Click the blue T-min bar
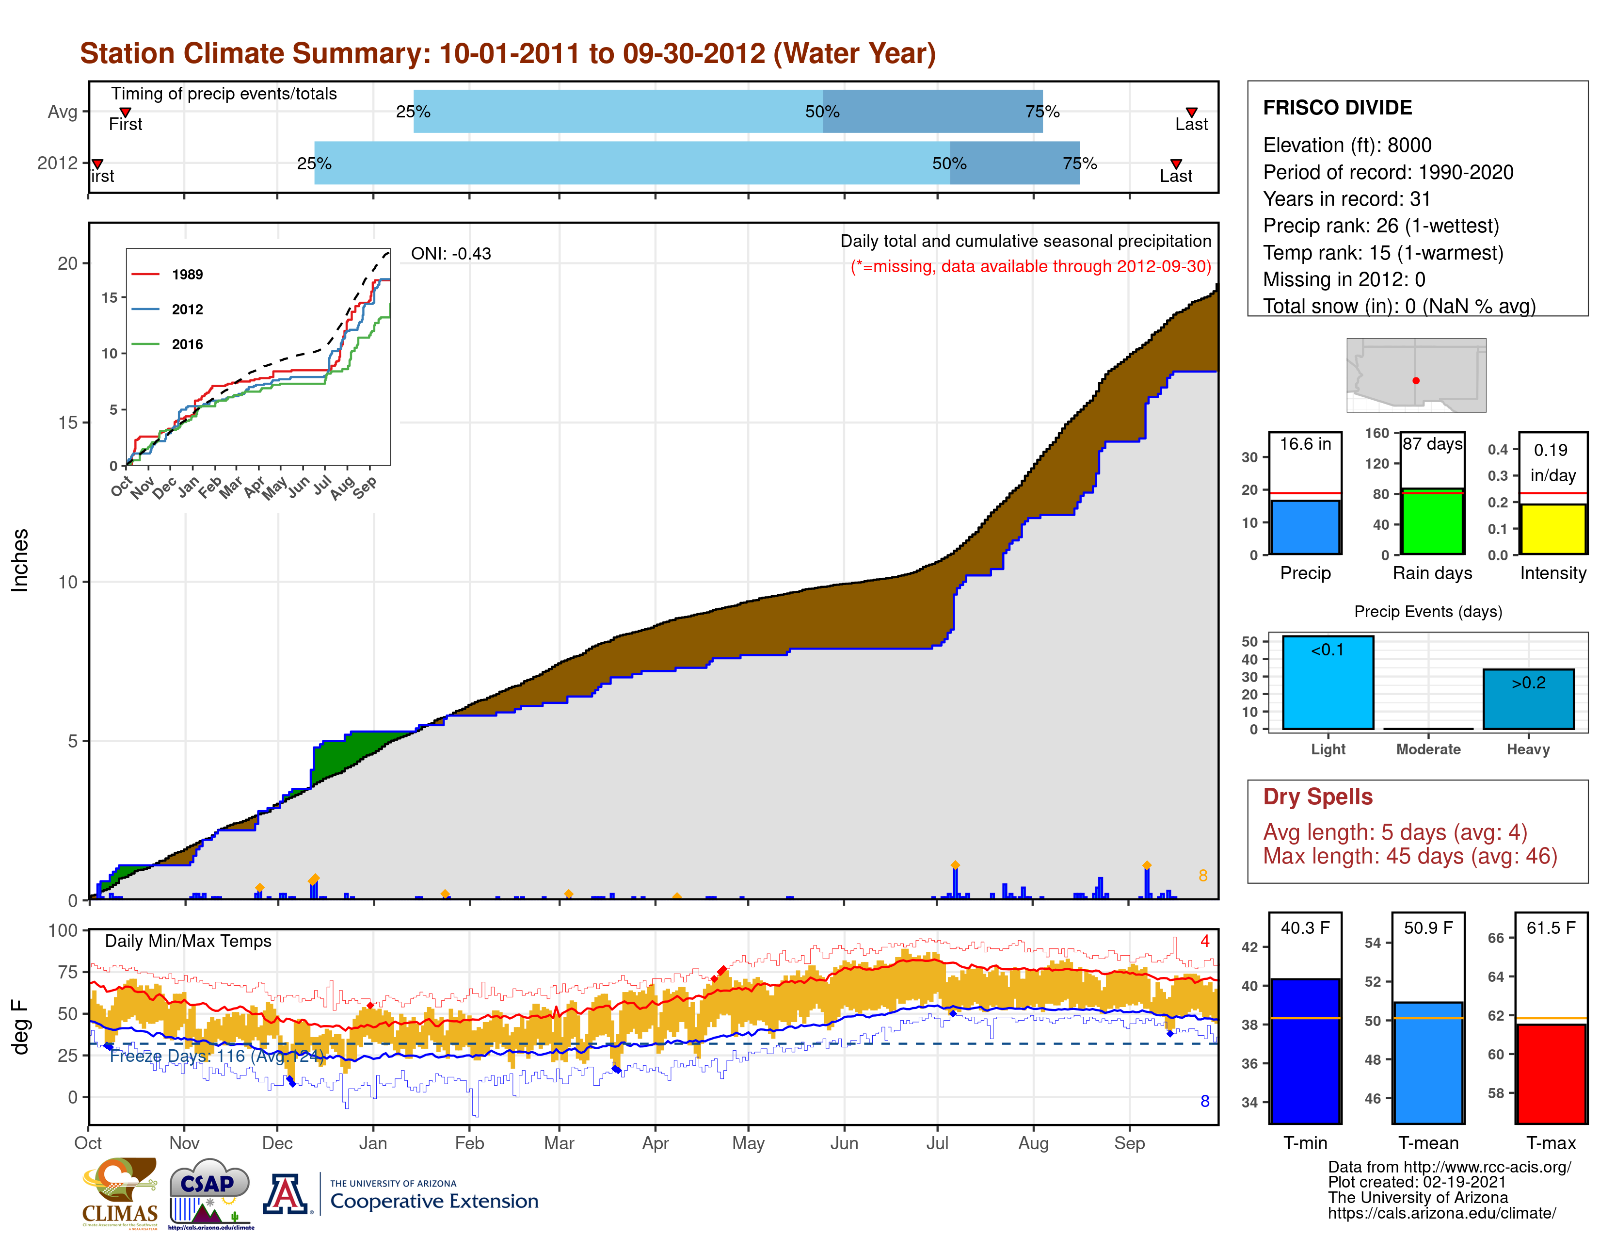 click(1306, 1051)
